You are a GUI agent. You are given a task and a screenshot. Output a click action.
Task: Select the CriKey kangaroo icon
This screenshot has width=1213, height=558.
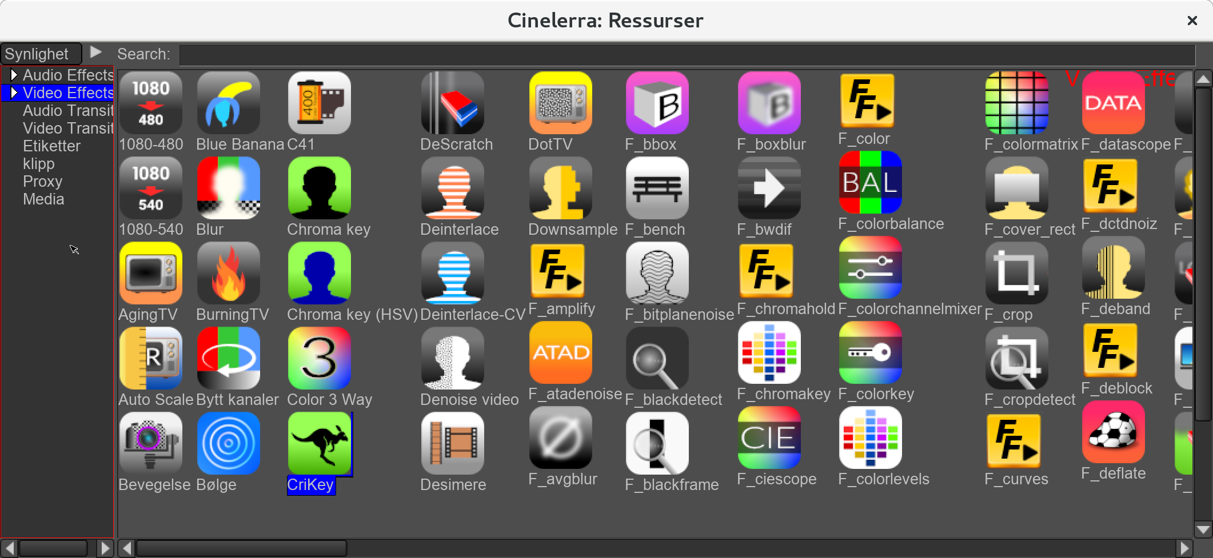319,443
